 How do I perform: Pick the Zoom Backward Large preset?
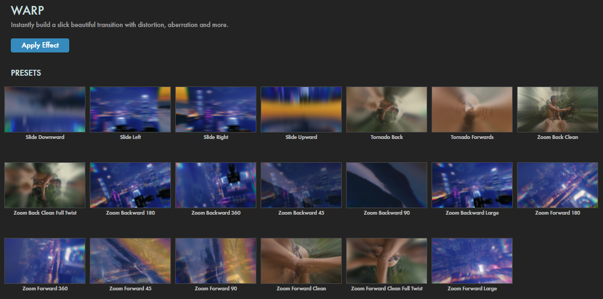point(472,185)
